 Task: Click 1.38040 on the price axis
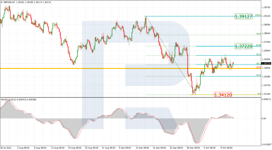[x=266, y=33]
